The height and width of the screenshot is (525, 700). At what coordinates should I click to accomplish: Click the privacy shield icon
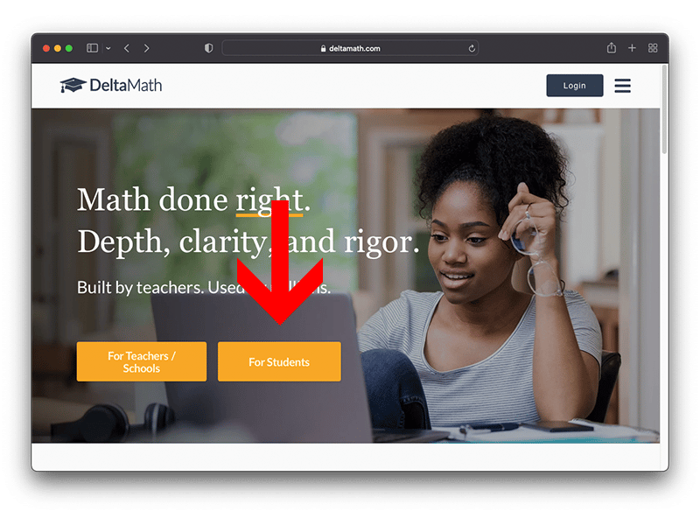click(208, 48)
